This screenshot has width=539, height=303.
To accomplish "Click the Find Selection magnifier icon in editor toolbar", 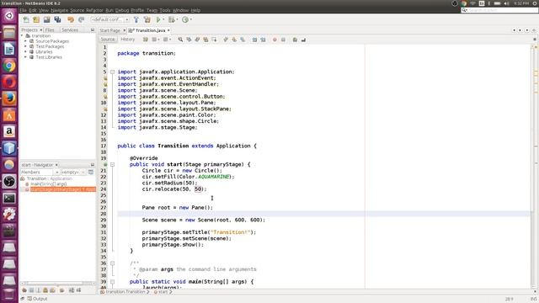I will [180, 40].
